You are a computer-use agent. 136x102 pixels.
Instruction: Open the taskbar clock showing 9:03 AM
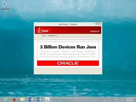click(129, 99)
